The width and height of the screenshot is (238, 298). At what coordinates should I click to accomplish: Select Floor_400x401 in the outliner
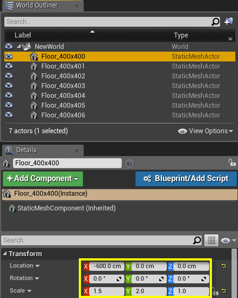(x=120, y=66)
